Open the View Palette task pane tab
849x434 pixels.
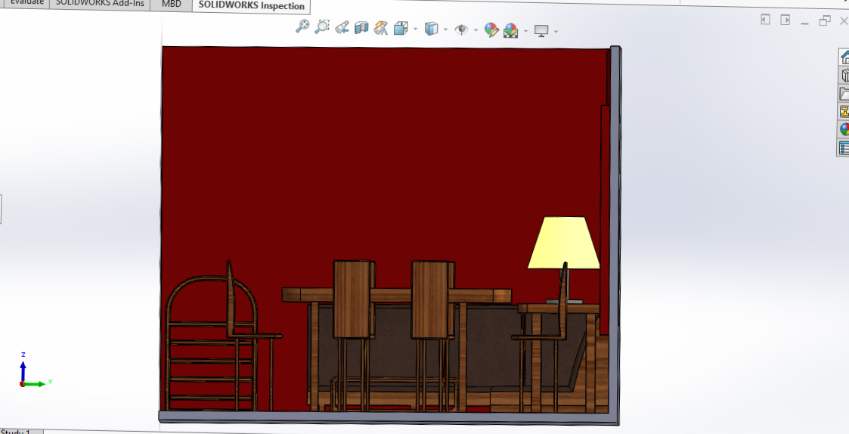coord(844,111)
